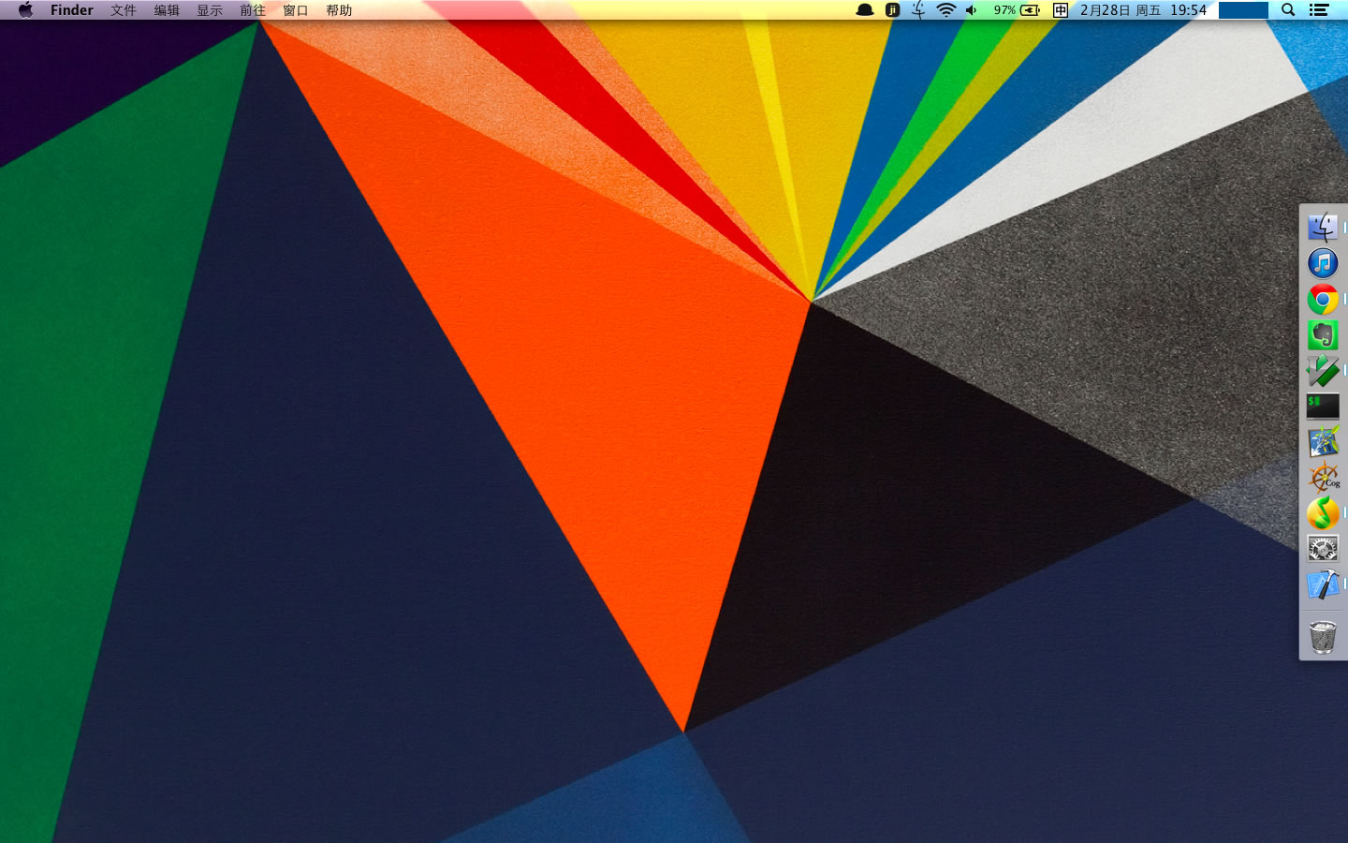
Task: Open the Wi-Fi status menu
Action: point(946,10)
